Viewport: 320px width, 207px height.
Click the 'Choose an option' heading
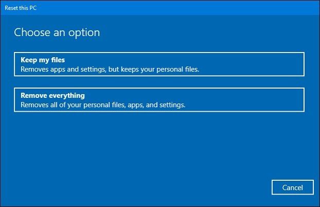[57, 32]
